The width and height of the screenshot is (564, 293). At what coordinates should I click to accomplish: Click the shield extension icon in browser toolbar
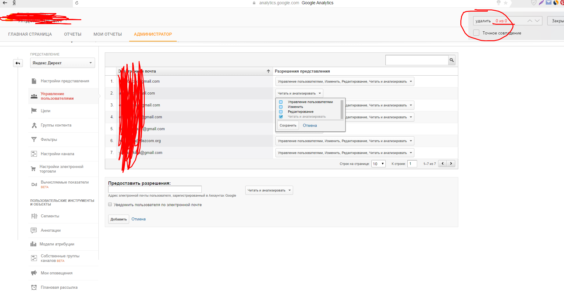(x=534, y=3)
